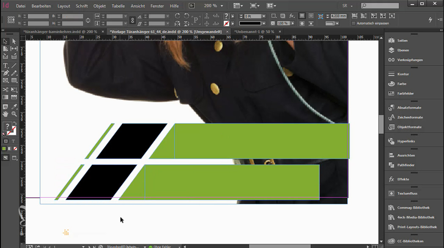This screenshot has height=248, width=444.
Task: Select the Zoom tool
Action: [x=14, y=114]
